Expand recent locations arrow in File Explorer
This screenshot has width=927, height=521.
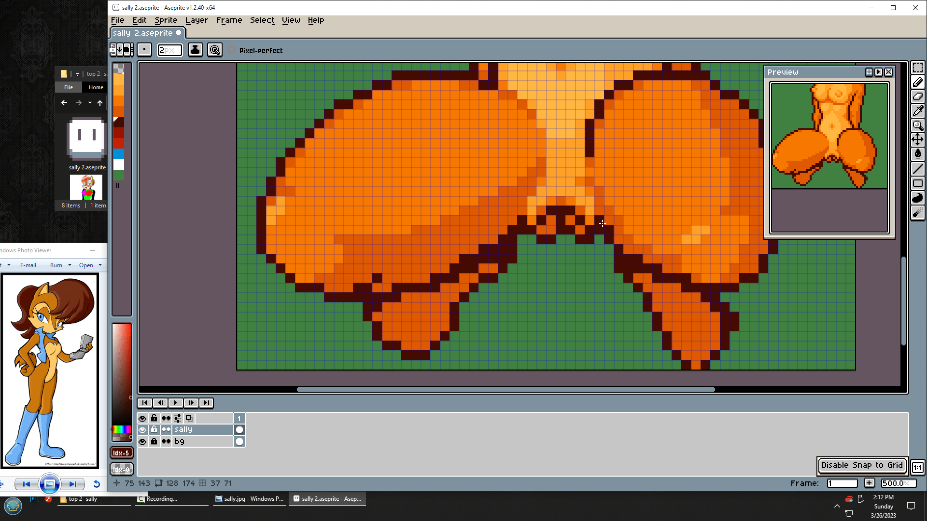pyautogui.click(x=90, y=103)
